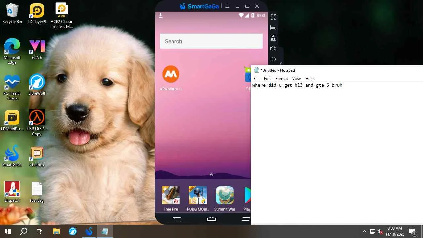This screenshot has height=238, width=423.
Task: Click the muted volume icon in system tray
Action: click(x=380, y=231)
